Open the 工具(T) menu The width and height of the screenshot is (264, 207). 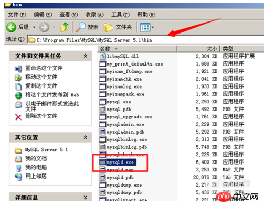[120, 15]
